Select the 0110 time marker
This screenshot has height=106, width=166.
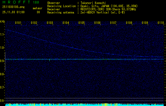pos(161,23)
